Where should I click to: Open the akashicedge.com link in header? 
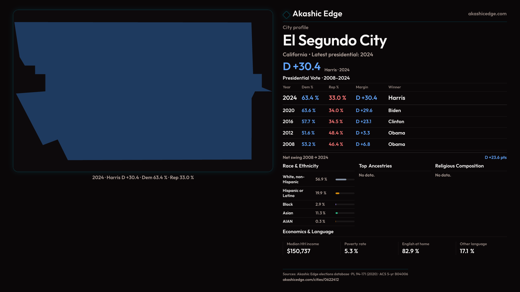pyautogui.click(x=487, y=14)
